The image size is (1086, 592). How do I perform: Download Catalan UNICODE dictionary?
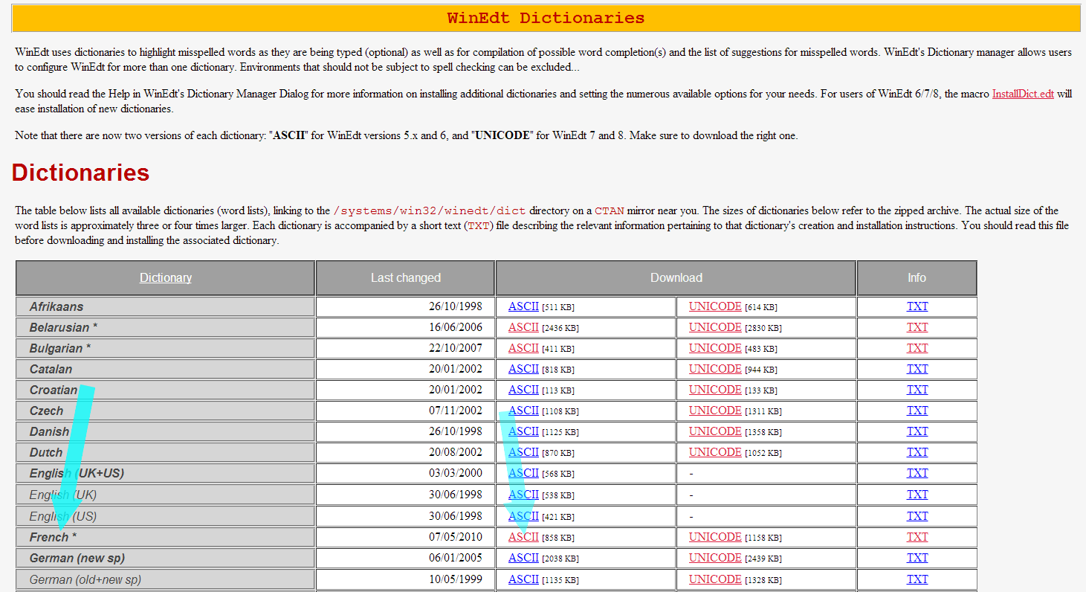point(715,369)
